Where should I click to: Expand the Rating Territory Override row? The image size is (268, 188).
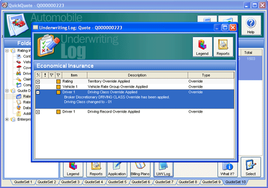coord(38,82)
